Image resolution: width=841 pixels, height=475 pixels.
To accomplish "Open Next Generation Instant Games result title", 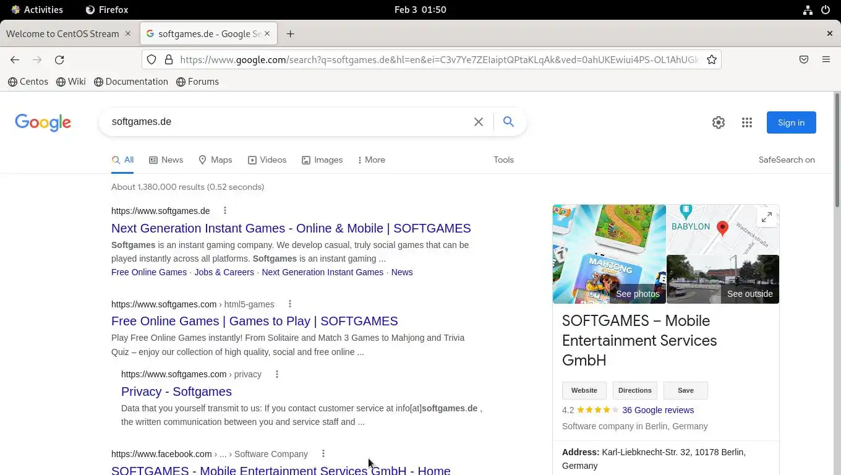I will (x=291, y=228).
